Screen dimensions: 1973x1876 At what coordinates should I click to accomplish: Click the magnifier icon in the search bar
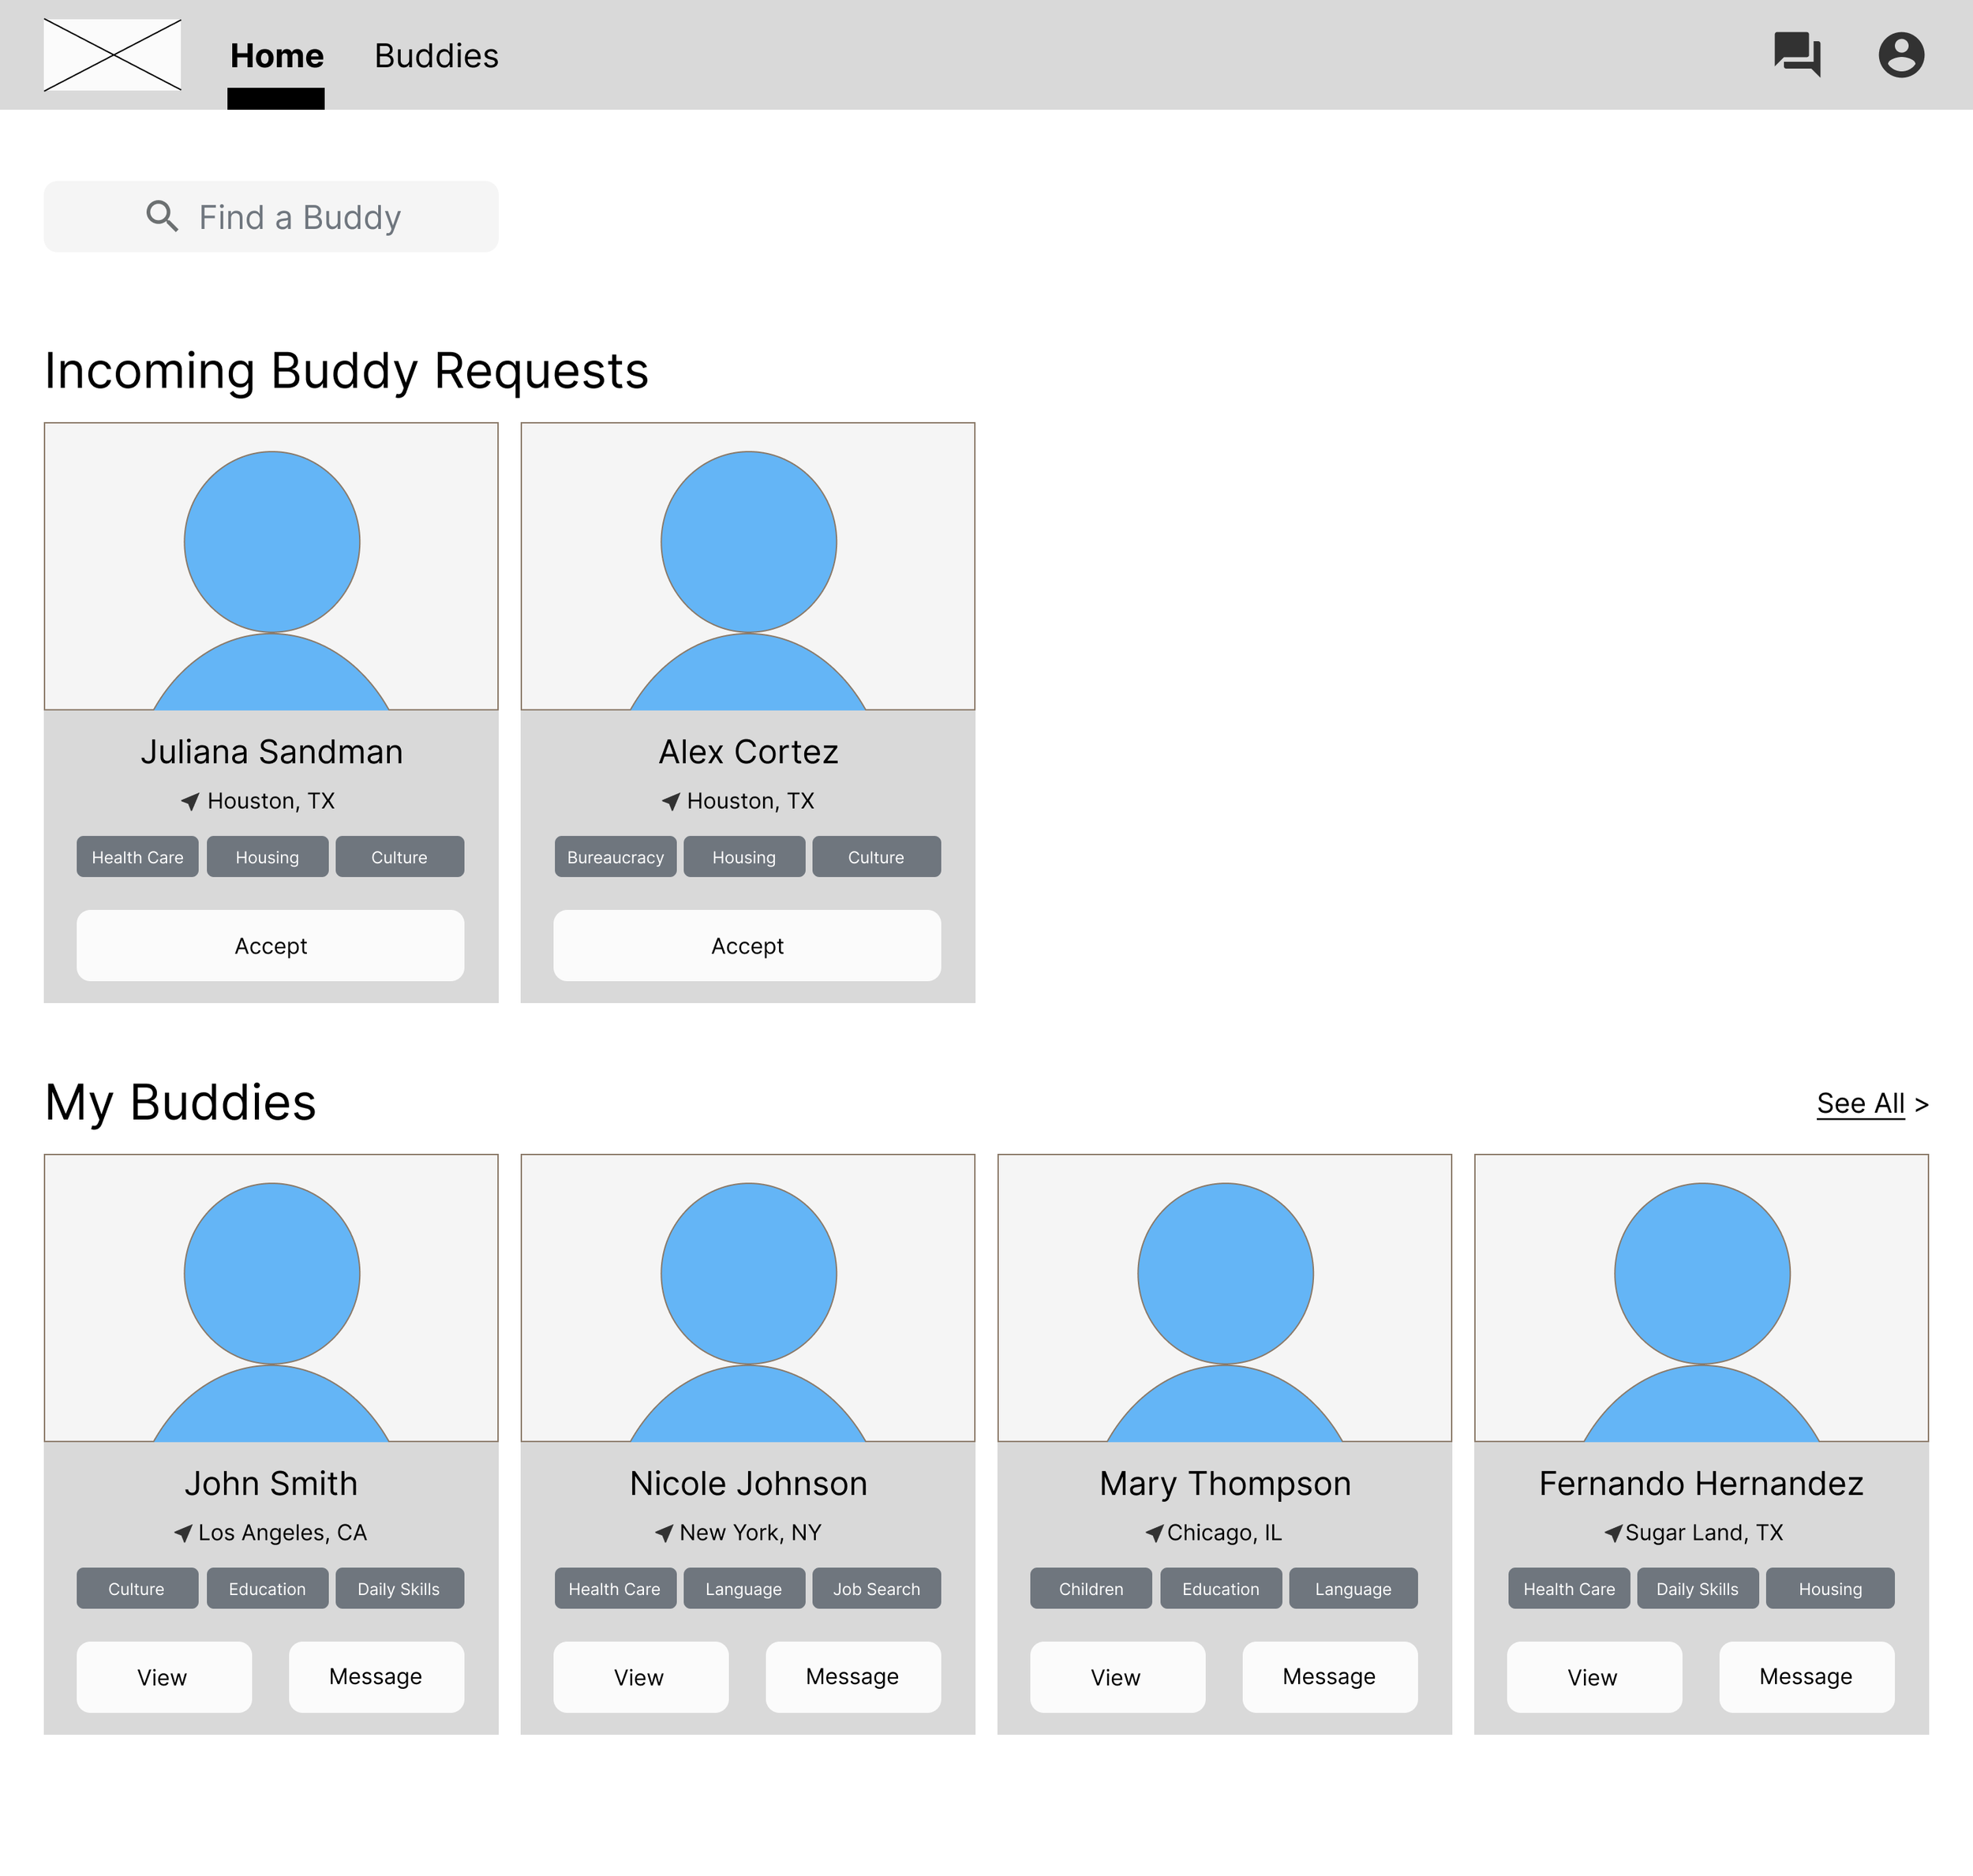(x=162, y=216)
